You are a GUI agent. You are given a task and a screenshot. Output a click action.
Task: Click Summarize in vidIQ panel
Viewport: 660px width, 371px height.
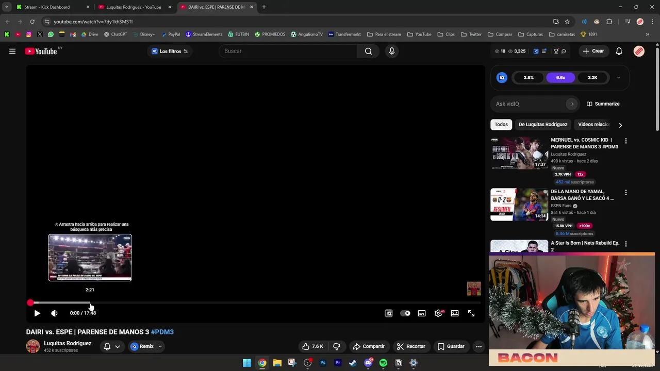pos(603,104)
